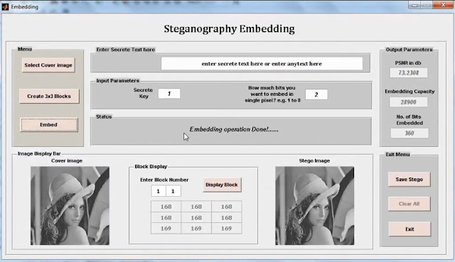Click the bottom-left block cell 169
This screenshot has width=455, height=262.
[x=166, y=229]
